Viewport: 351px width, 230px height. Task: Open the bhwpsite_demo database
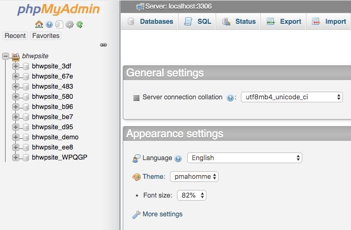click(x=55, y=137)
